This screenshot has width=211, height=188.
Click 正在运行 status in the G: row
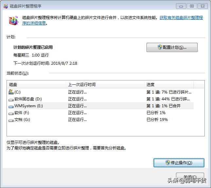pyautogui.click(x=77, y=120)
